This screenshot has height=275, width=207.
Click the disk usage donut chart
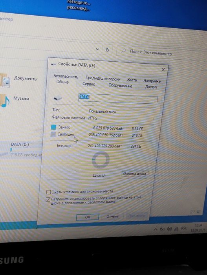click(x=101, y=160)
